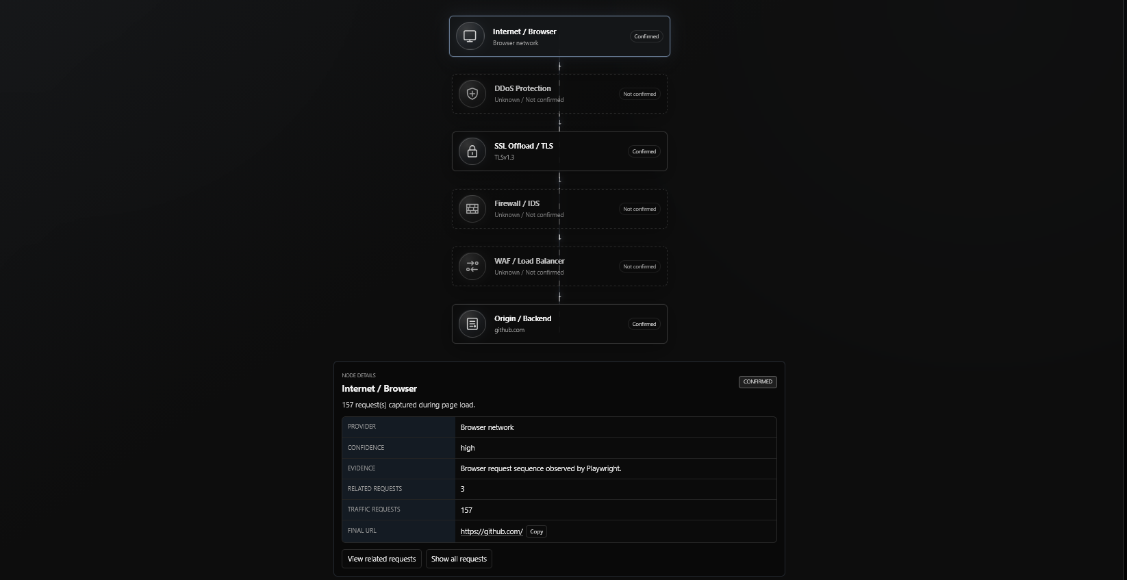Click Not confirmed badge on DDoS Protection node
The height and width of the screenshot is (580, 1127).
(640, 94)
